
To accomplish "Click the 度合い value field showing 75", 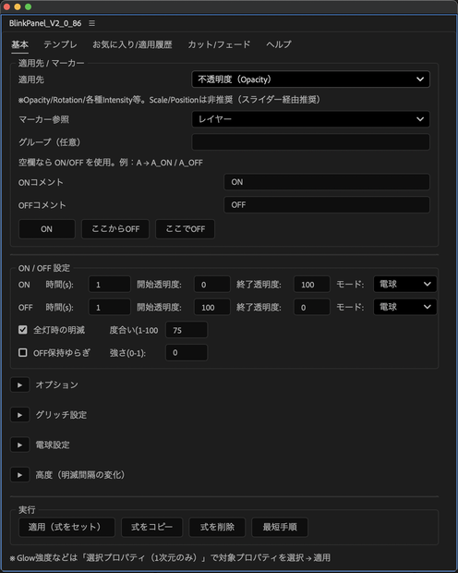I will point(187,330).
